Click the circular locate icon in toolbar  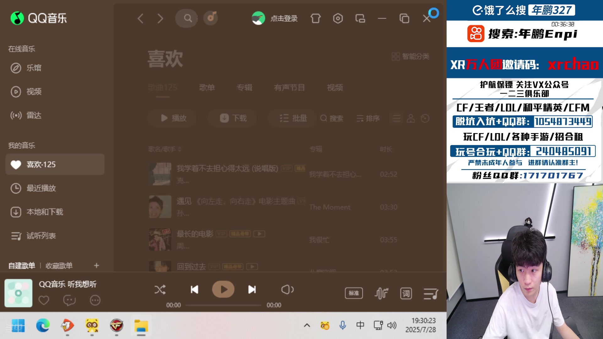coord(425,118)
